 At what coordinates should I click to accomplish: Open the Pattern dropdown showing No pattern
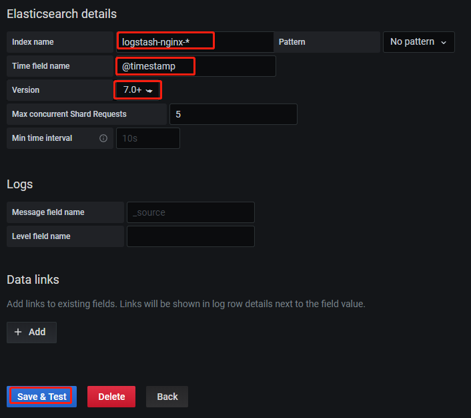tap(419, 42)
